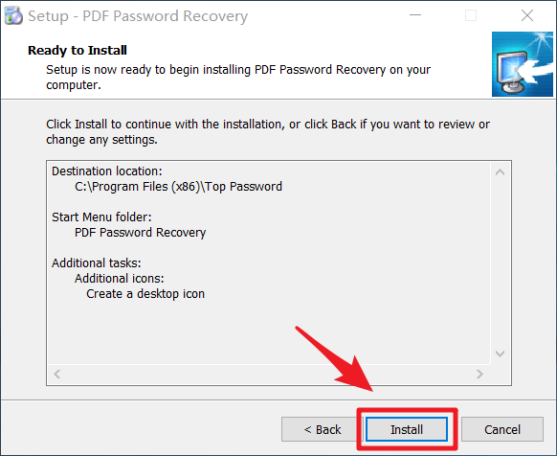Click the 'Ready to Install' heading
Viewport: 557px width, 456px height.
[x=78, y=50]
